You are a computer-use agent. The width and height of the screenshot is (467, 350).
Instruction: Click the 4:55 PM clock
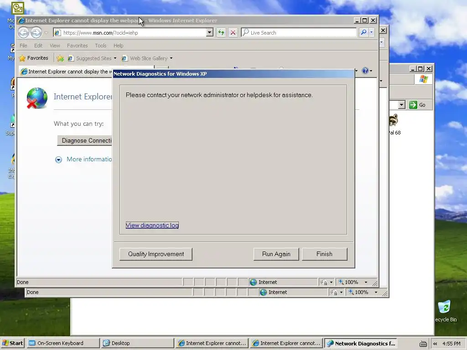pos(451,344)
